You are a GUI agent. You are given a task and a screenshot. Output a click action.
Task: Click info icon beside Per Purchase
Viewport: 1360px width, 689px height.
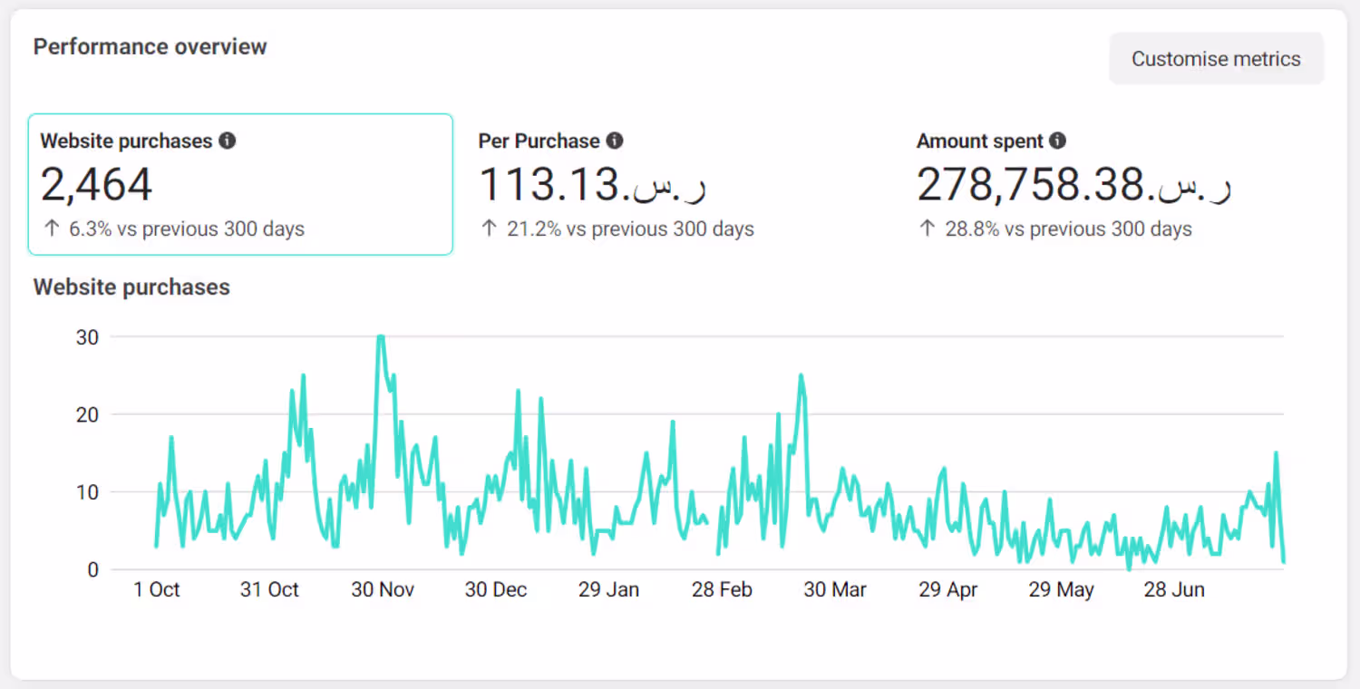point(615,141)
